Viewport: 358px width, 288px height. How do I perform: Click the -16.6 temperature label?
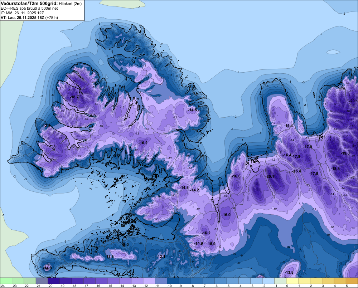click(x=236, y=176)
